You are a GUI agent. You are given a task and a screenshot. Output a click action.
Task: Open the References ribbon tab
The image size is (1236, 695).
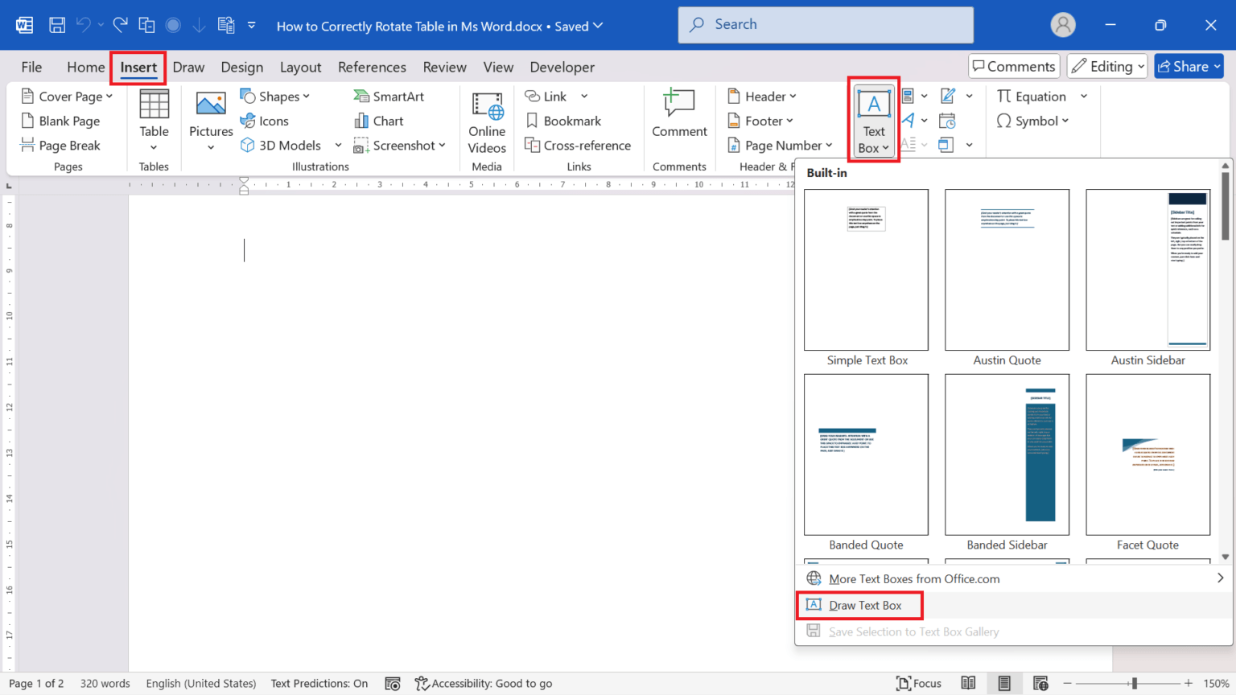(372, 67)
